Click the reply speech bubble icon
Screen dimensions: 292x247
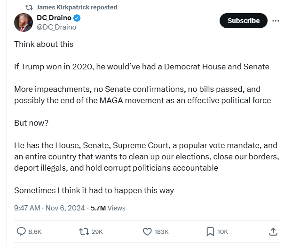[22, 232]
